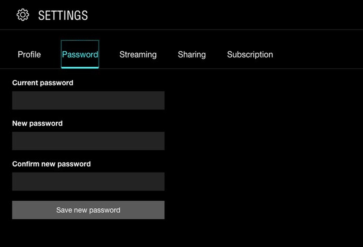
Task: Focus the Confirm new password field
Action: 88,182
